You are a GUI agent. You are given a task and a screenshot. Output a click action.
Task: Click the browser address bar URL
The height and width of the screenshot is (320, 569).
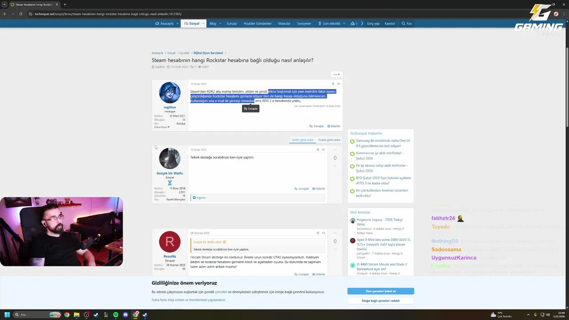pyautogui.click(x=108, y=14)
